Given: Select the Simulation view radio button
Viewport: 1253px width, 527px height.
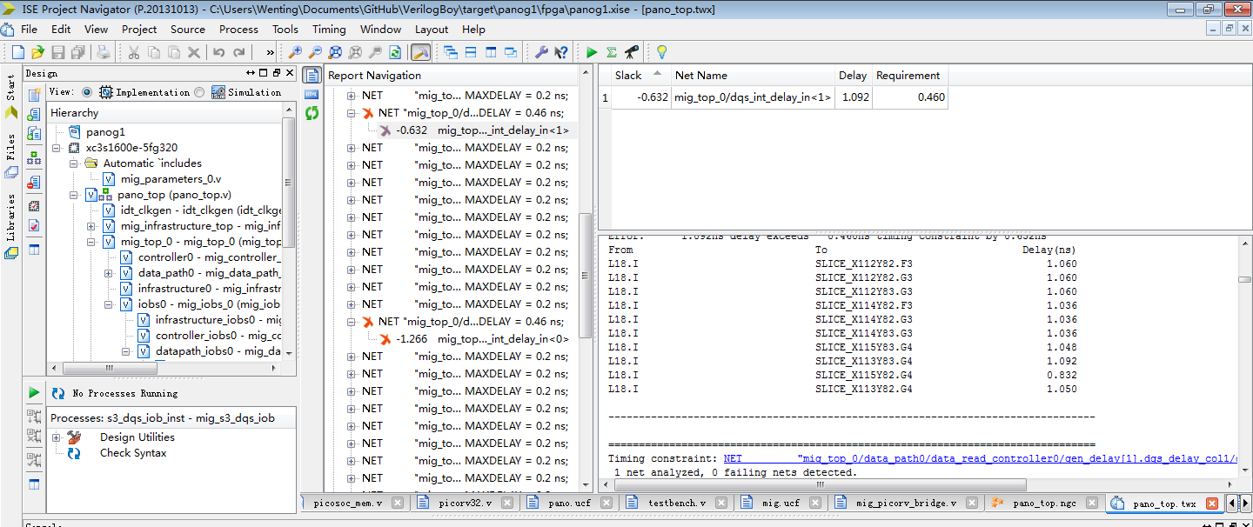Looking at the screenshot, I should click(x=200, y=92).
